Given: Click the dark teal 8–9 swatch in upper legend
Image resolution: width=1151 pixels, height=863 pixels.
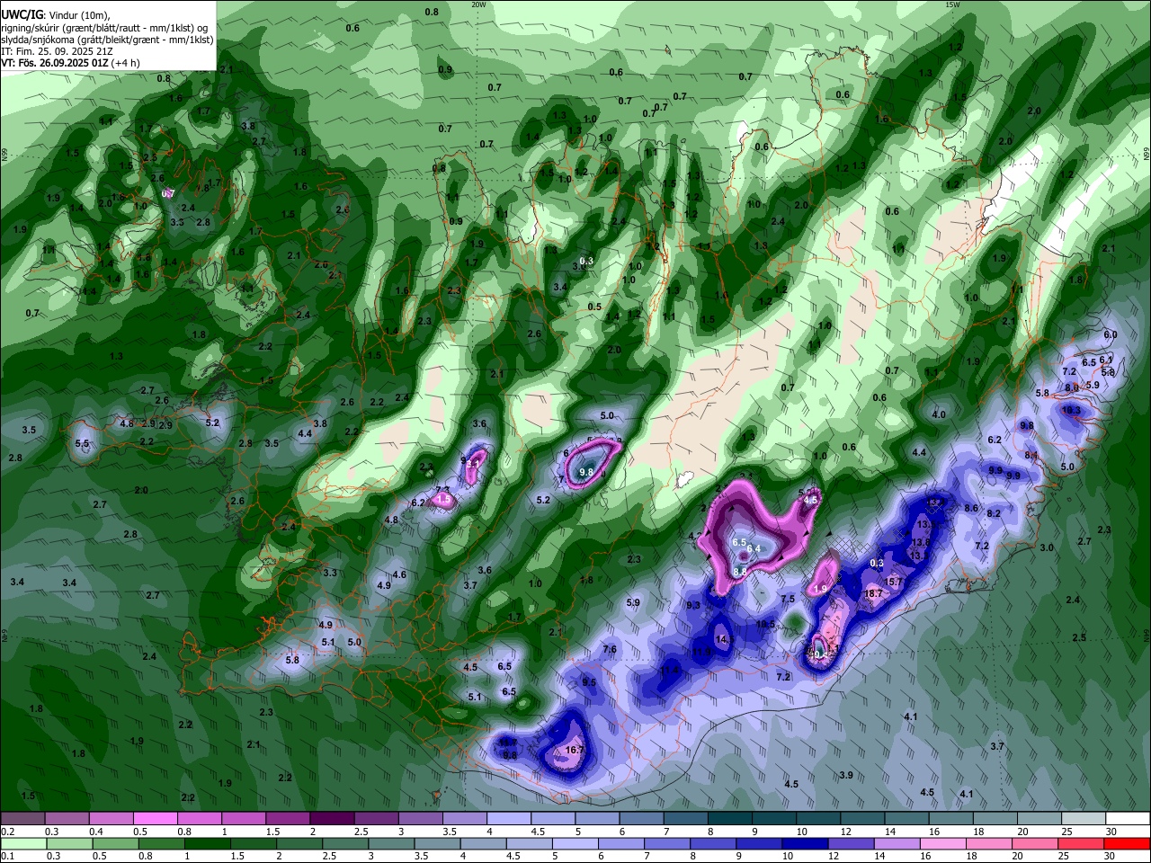Looking at the screenshot, I should pyautogui.click(x=730, y=818).
